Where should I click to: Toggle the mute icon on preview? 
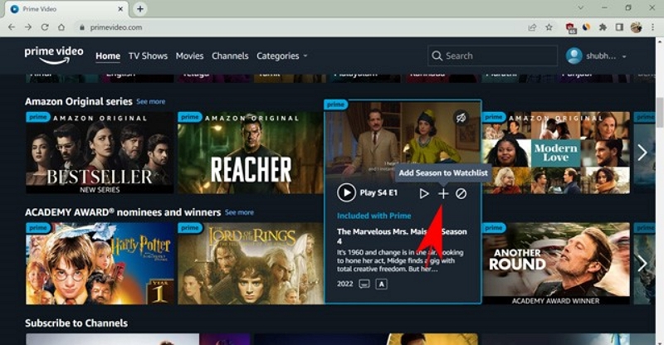pyautogui.click(x=461, y=118)
